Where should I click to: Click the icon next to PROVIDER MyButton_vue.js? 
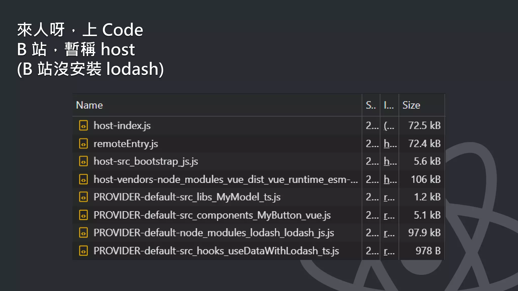coord(83,215)
